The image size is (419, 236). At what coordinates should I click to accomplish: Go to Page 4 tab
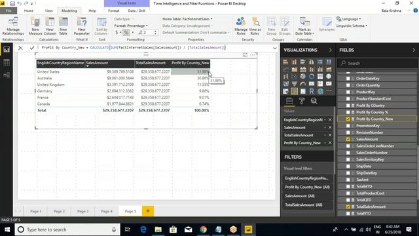click(107, 211)
